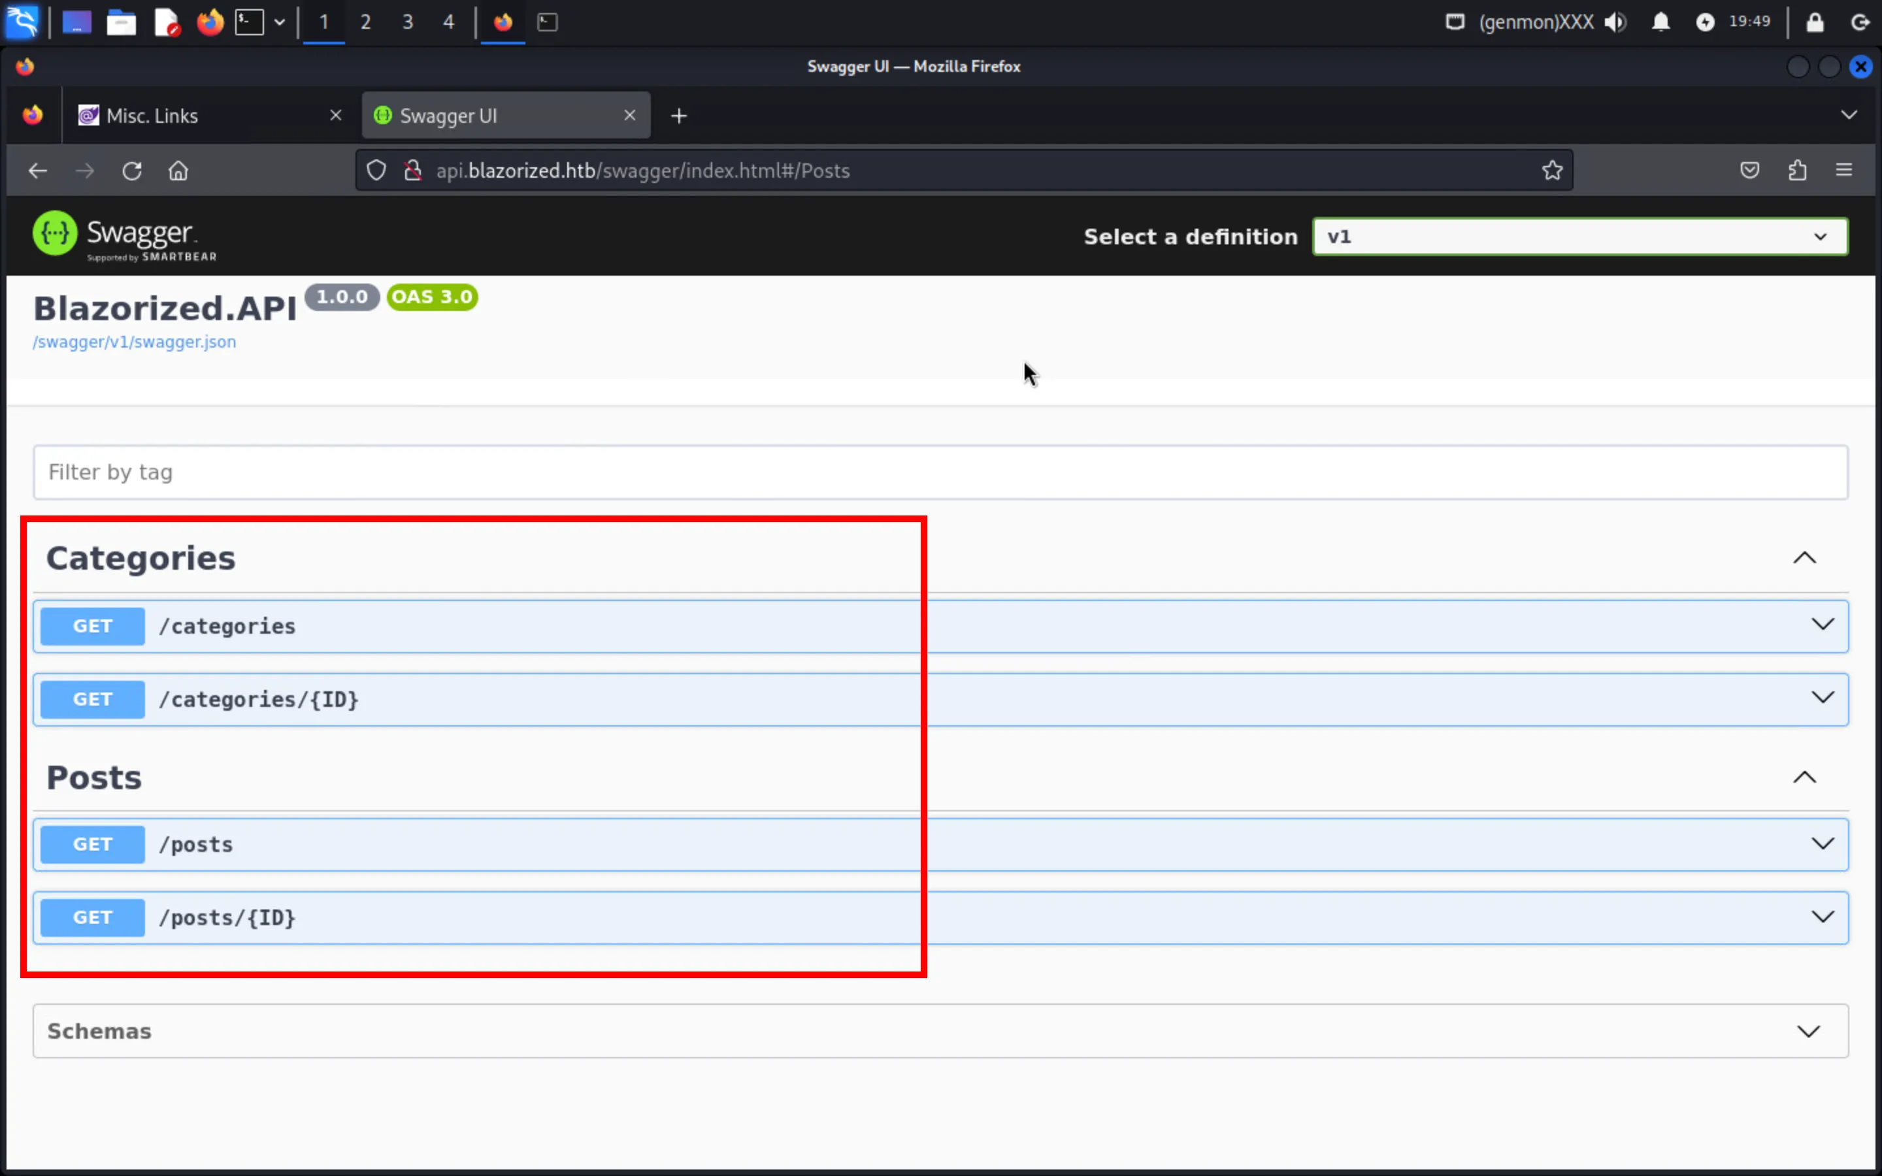This screenshot has width=1882, height=1176.
Task: Click the power manager tray icon
Action: pos(1705,22)
